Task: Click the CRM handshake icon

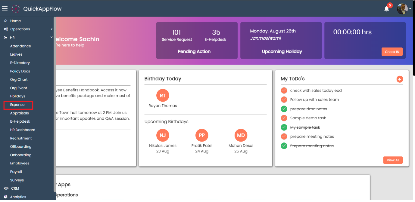Action: [x=6, y=188]
